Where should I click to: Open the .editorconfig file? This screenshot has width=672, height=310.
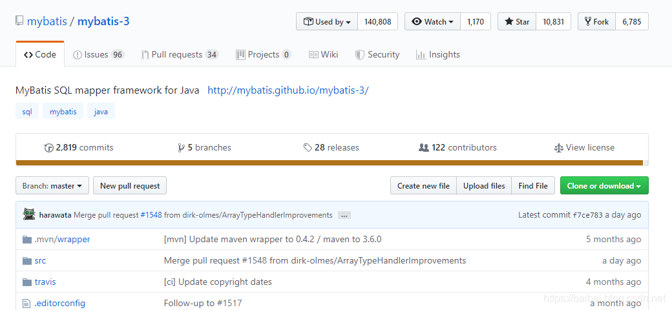pos(60,304)
